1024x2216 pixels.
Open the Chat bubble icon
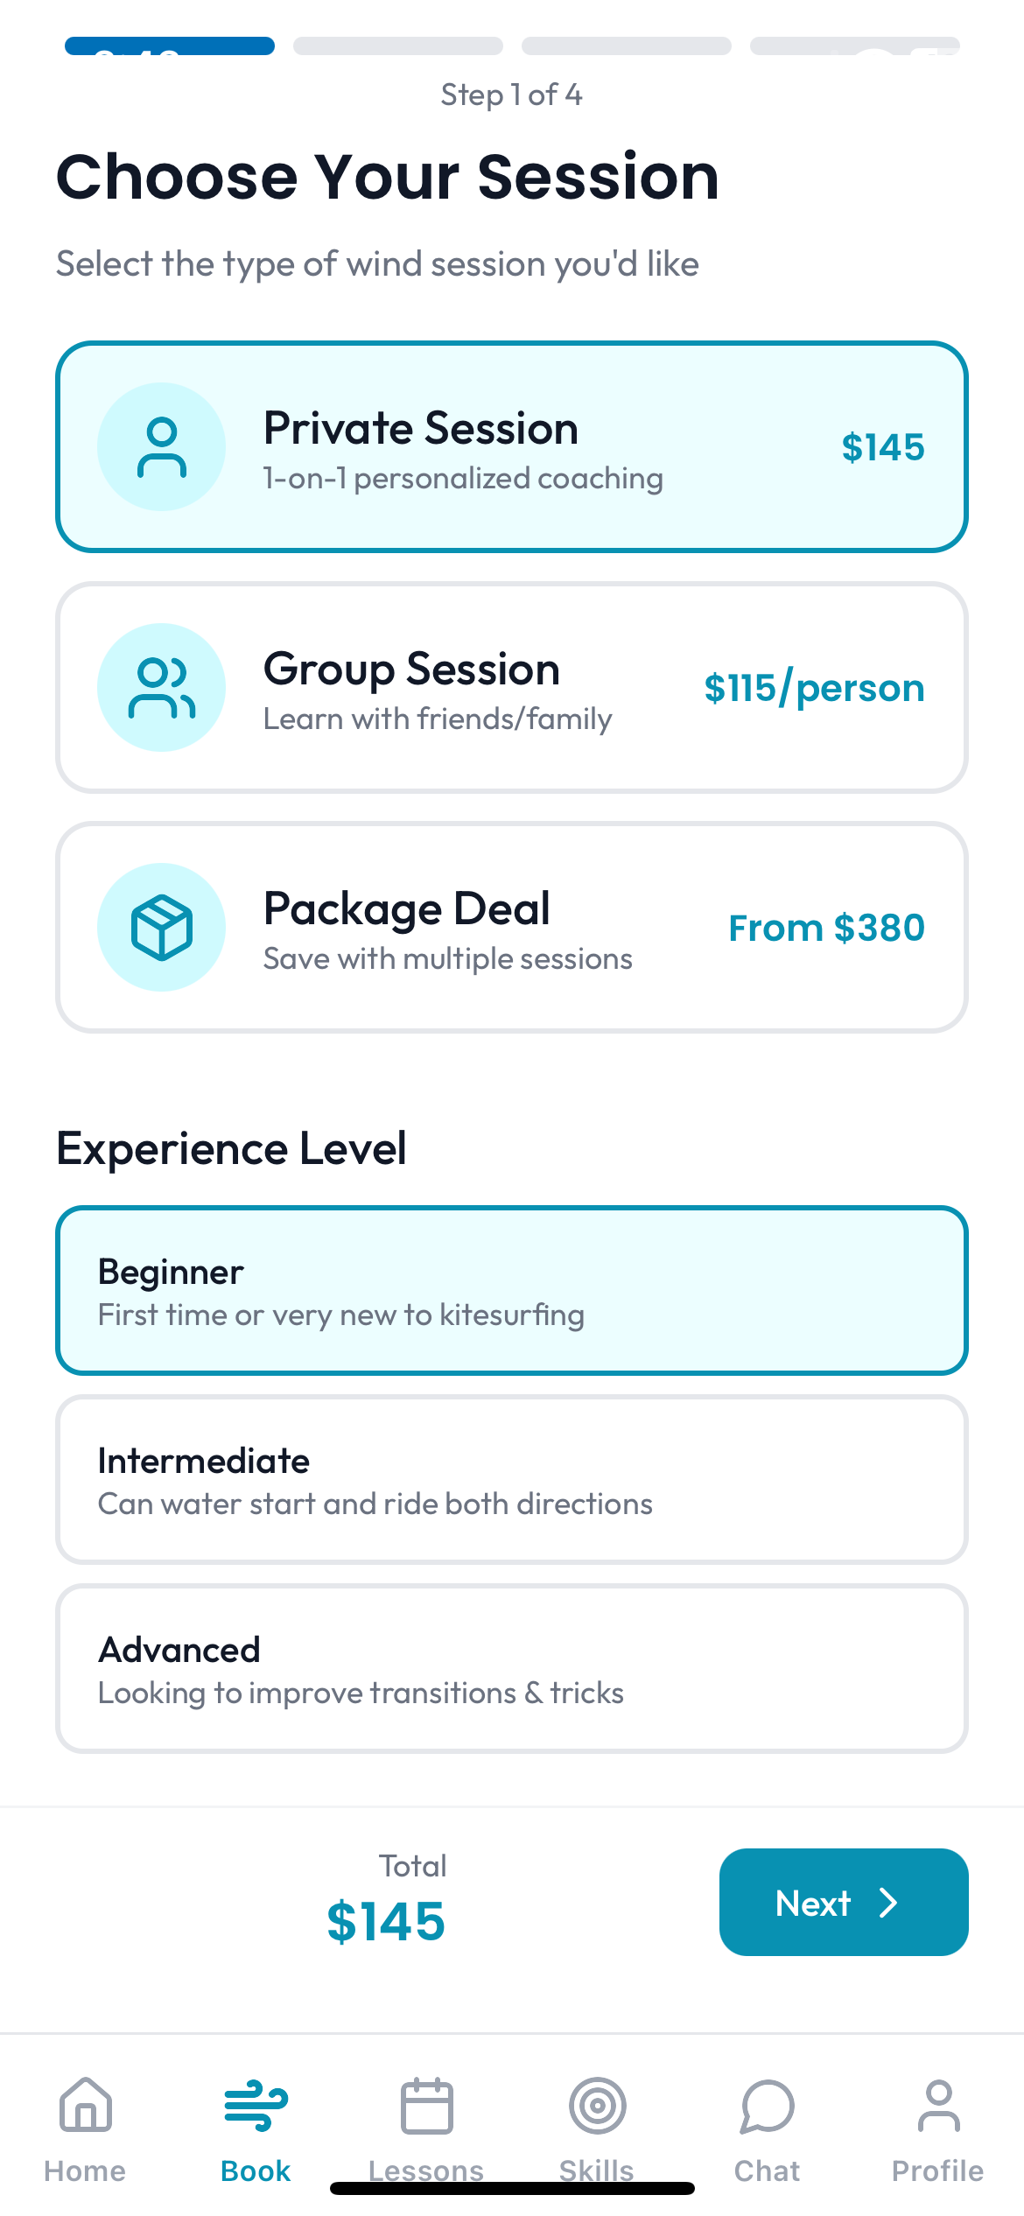coord(768,2105)
